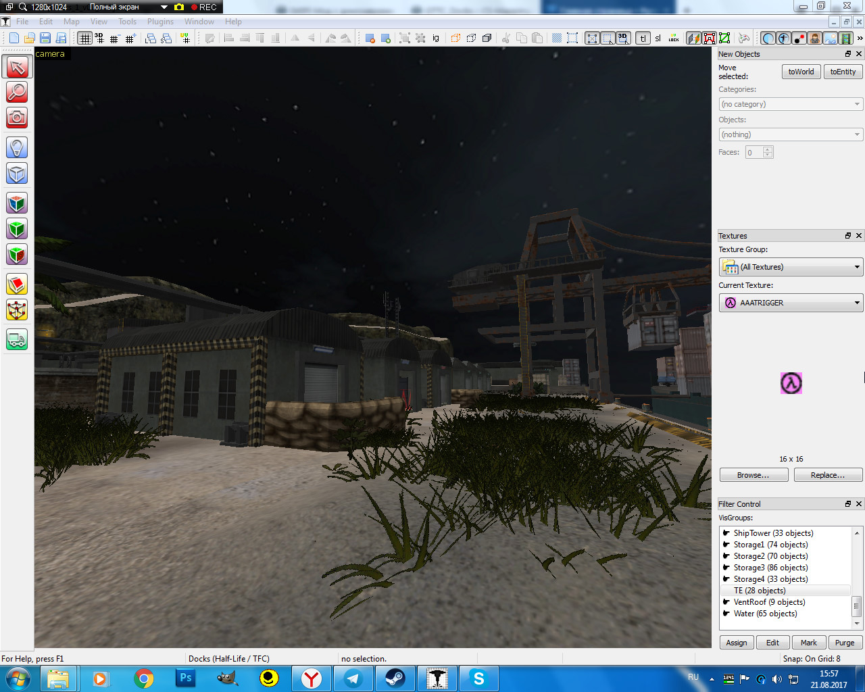Open the Current Texture AAATRIGGER dropdown

[x=791, y=303]
